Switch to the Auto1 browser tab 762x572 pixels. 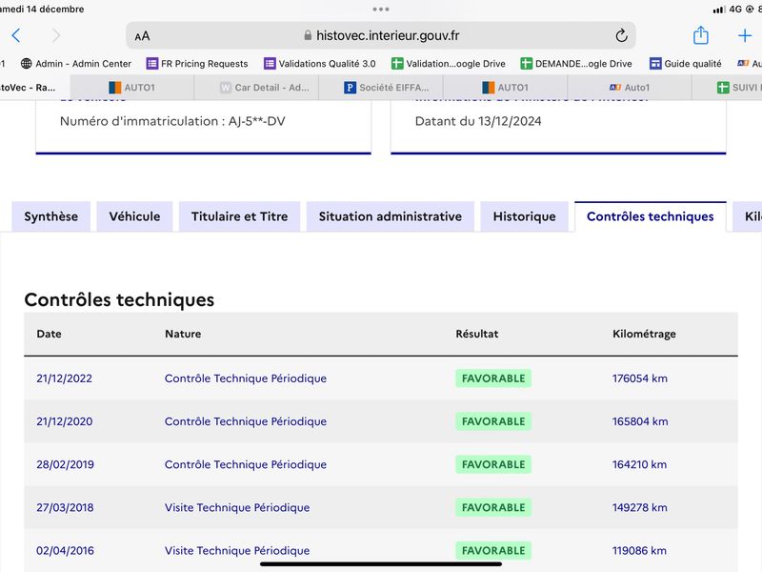click(630, 88)
